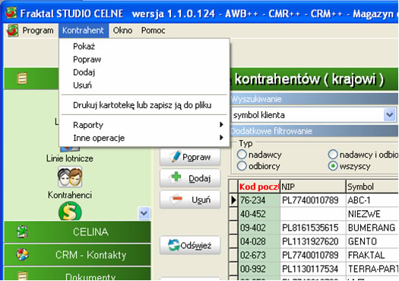This screenshot has height=281, width=399.
Task: Click the Fraktal logo icon beside Program
Action: coord(13,30)
